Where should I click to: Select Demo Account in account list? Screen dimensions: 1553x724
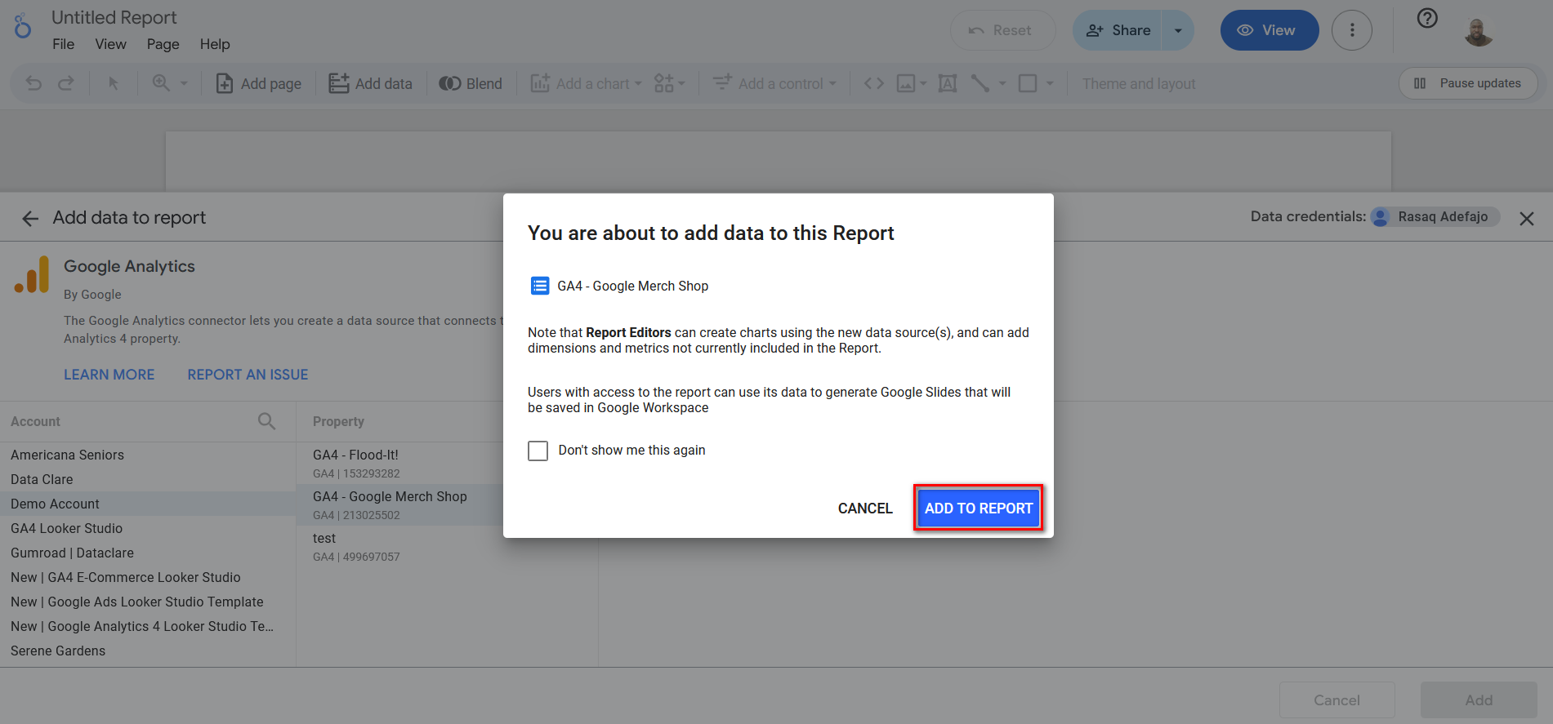(x=148, y=504)
